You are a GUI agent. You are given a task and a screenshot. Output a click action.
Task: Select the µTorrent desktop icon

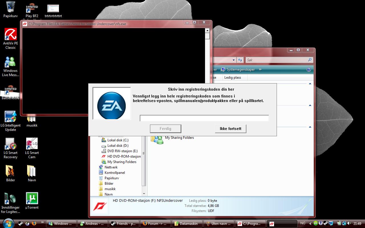click(x=32, y=201)
